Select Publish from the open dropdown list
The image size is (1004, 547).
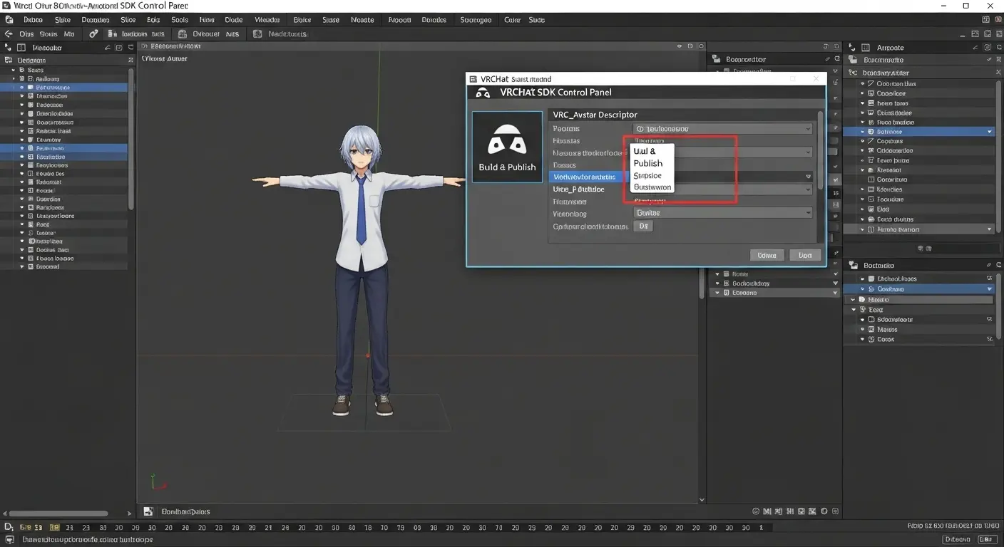tap(648, 163)
